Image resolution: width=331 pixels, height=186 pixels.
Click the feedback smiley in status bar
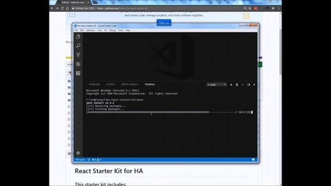pyautogui.click(x=253, y=160)
